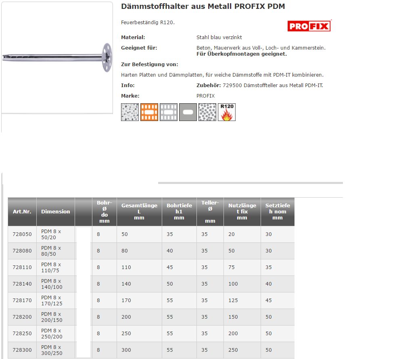401x359 pixels.
Task: Click the gray single-slot stone icon
Action: [188, 112]
